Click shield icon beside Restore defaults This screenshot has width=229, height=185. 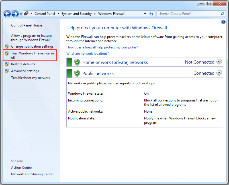click(x=7, y=64)
